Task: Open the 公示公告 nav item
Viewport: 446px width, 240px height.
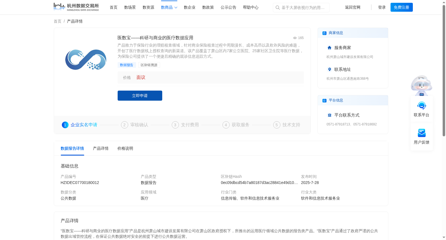Action: tap(229, 8)
